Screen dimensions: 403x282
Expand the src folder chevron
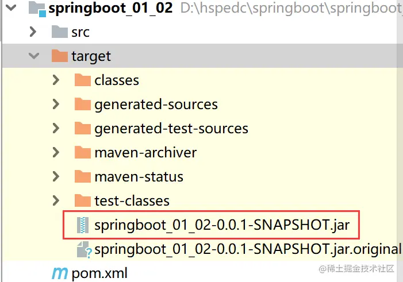click(33, 32)
